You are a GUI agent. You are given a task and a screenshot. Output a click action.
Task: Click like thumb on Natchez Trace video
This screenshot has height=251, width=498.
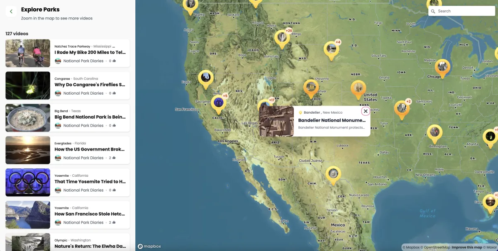[114, 61]
